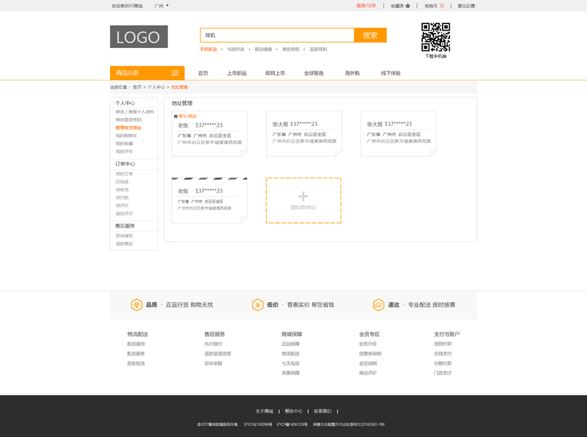
Task: Click the hamburger menu icon in 商品分类
Action: pos(175,73)
